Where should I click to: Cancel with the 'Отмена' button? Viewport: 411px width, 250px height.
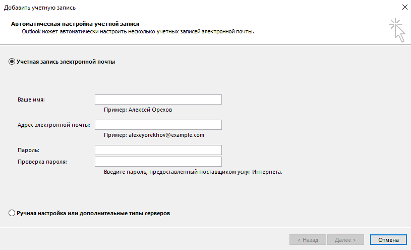(x=388, y=240)
